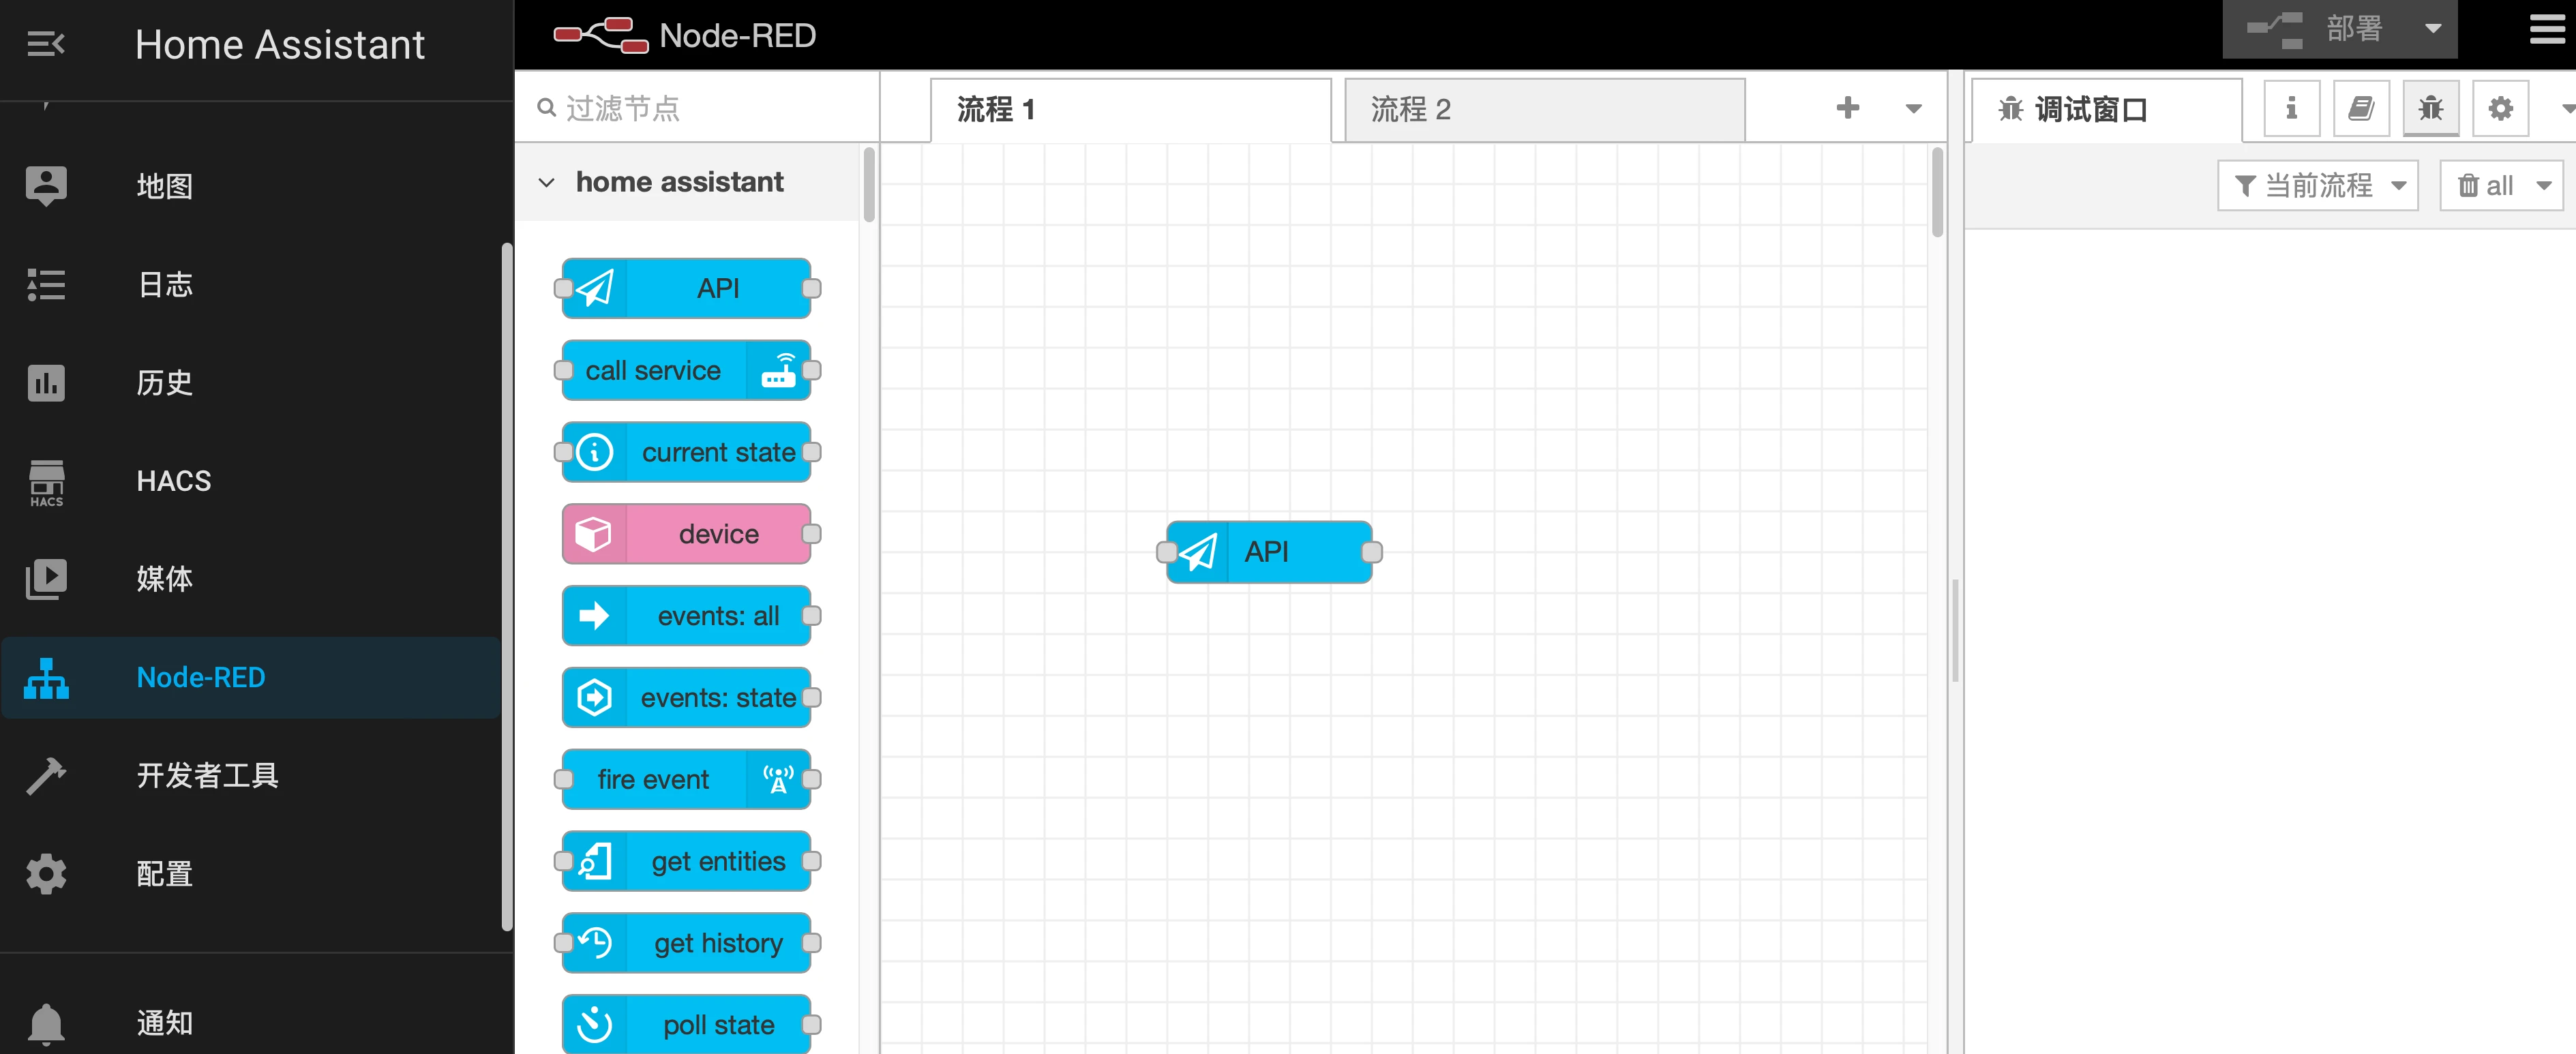Collapse the home assistant palette category
Viewport: 2576px width, 1054px height.
pyautogui.click(x=548, y=182)
